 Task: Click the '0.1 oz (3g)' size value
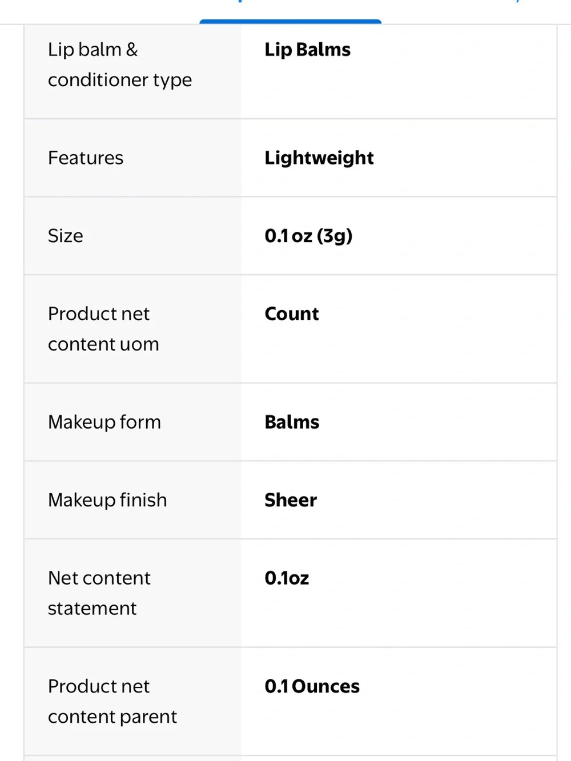[x=308, y=236]
